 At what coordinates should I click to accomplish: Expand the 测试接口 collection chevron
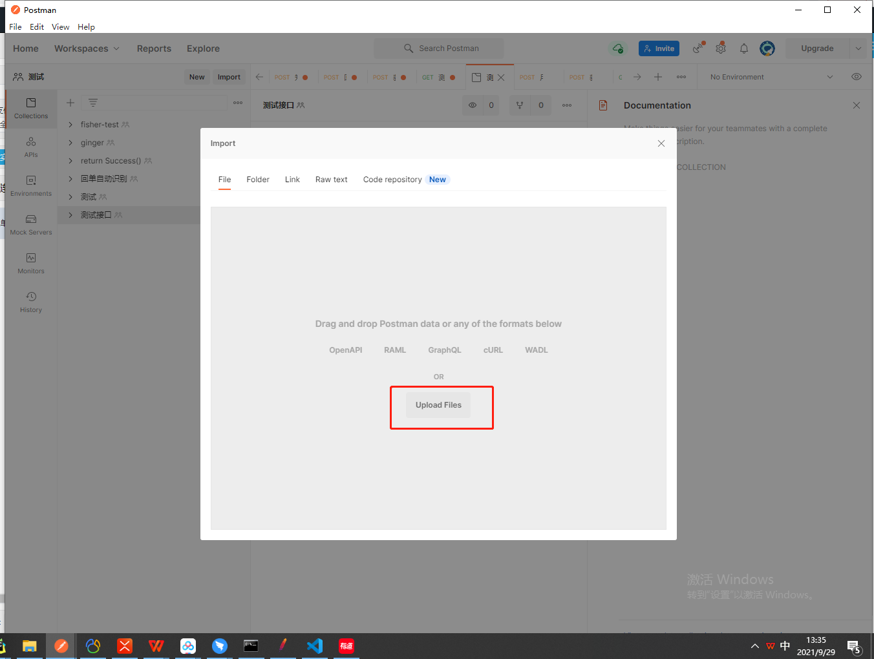point(70,215)
